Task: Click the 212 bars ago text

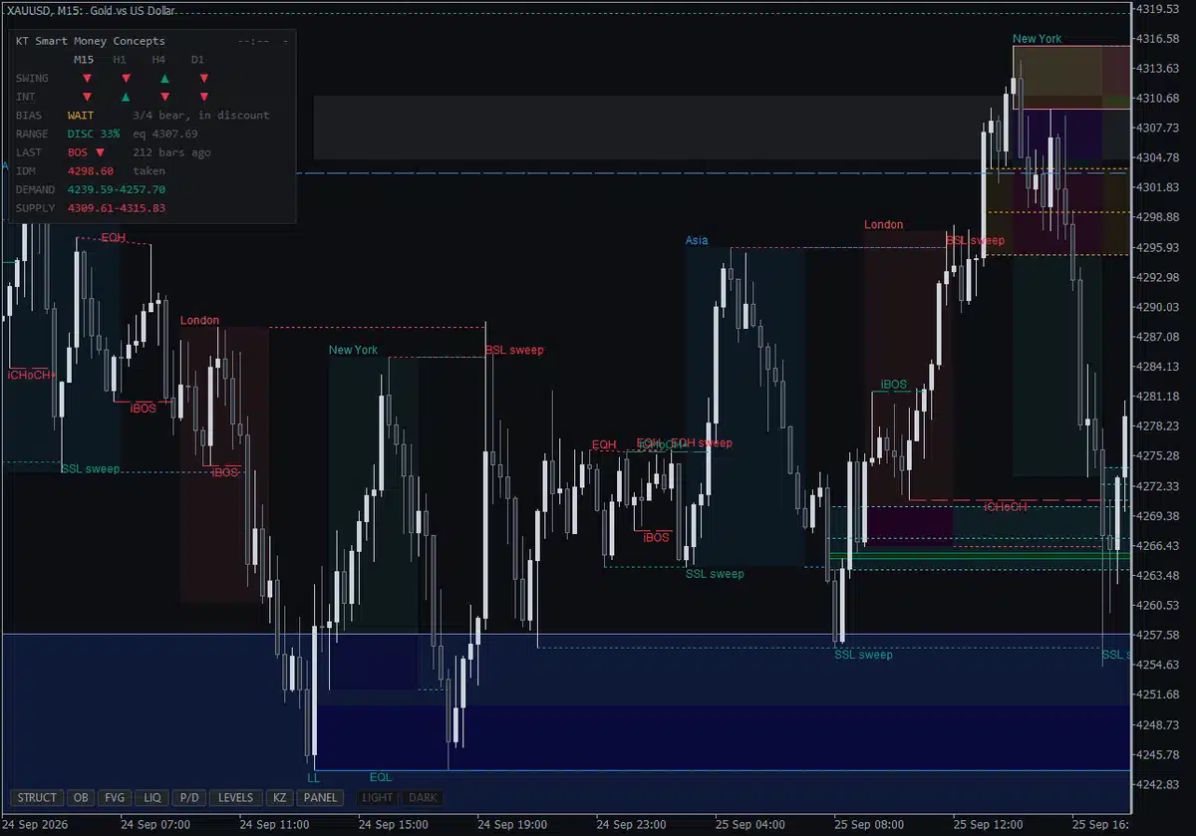Action: tap(171, 152)
